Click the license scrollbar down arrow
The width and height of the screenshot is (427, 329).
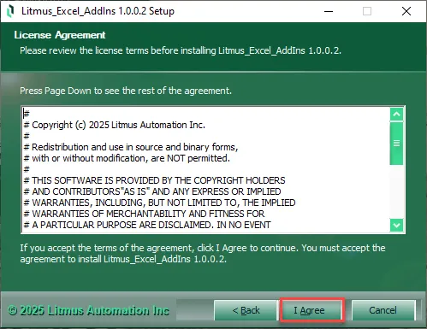[396, 225]
